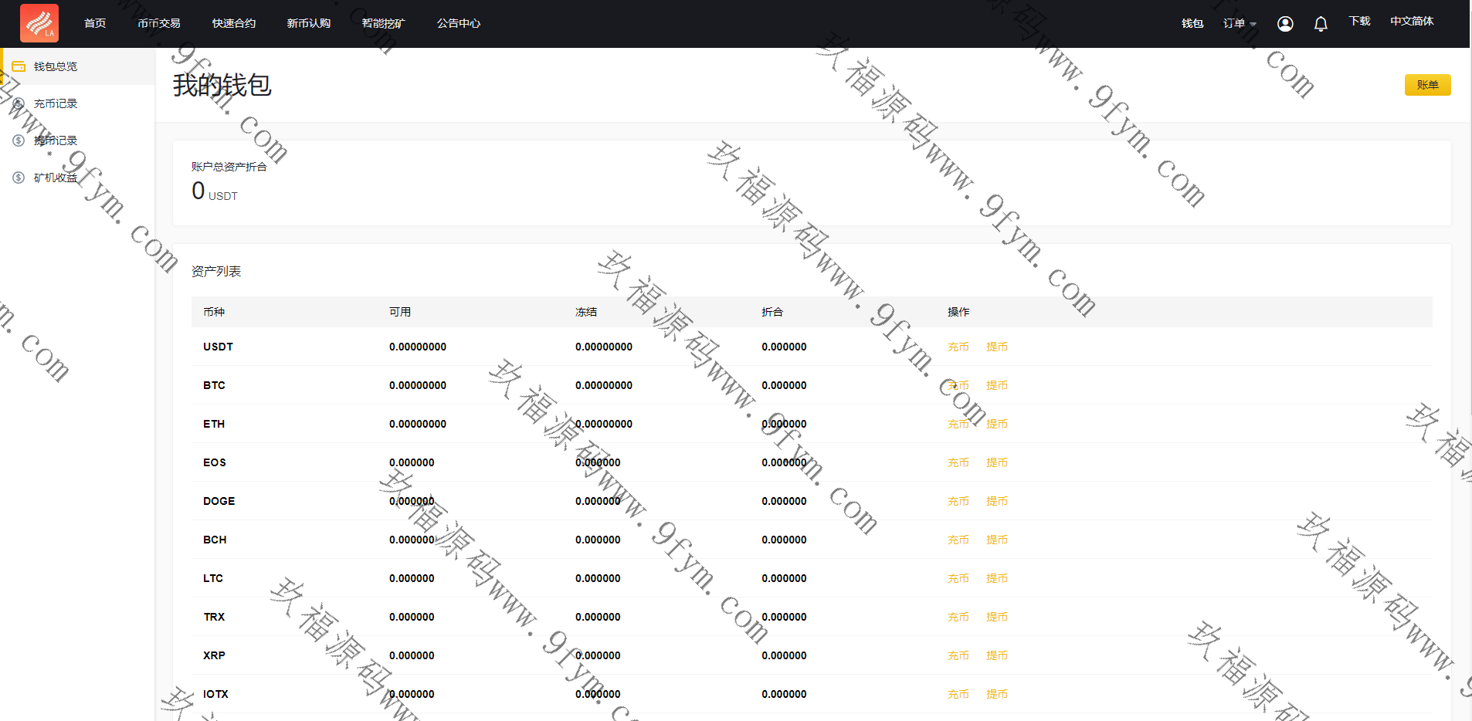Click the deposit records sidebar icon
Image resolution: width=1472 pixels, height=721 pixels.
pos(19,103)
